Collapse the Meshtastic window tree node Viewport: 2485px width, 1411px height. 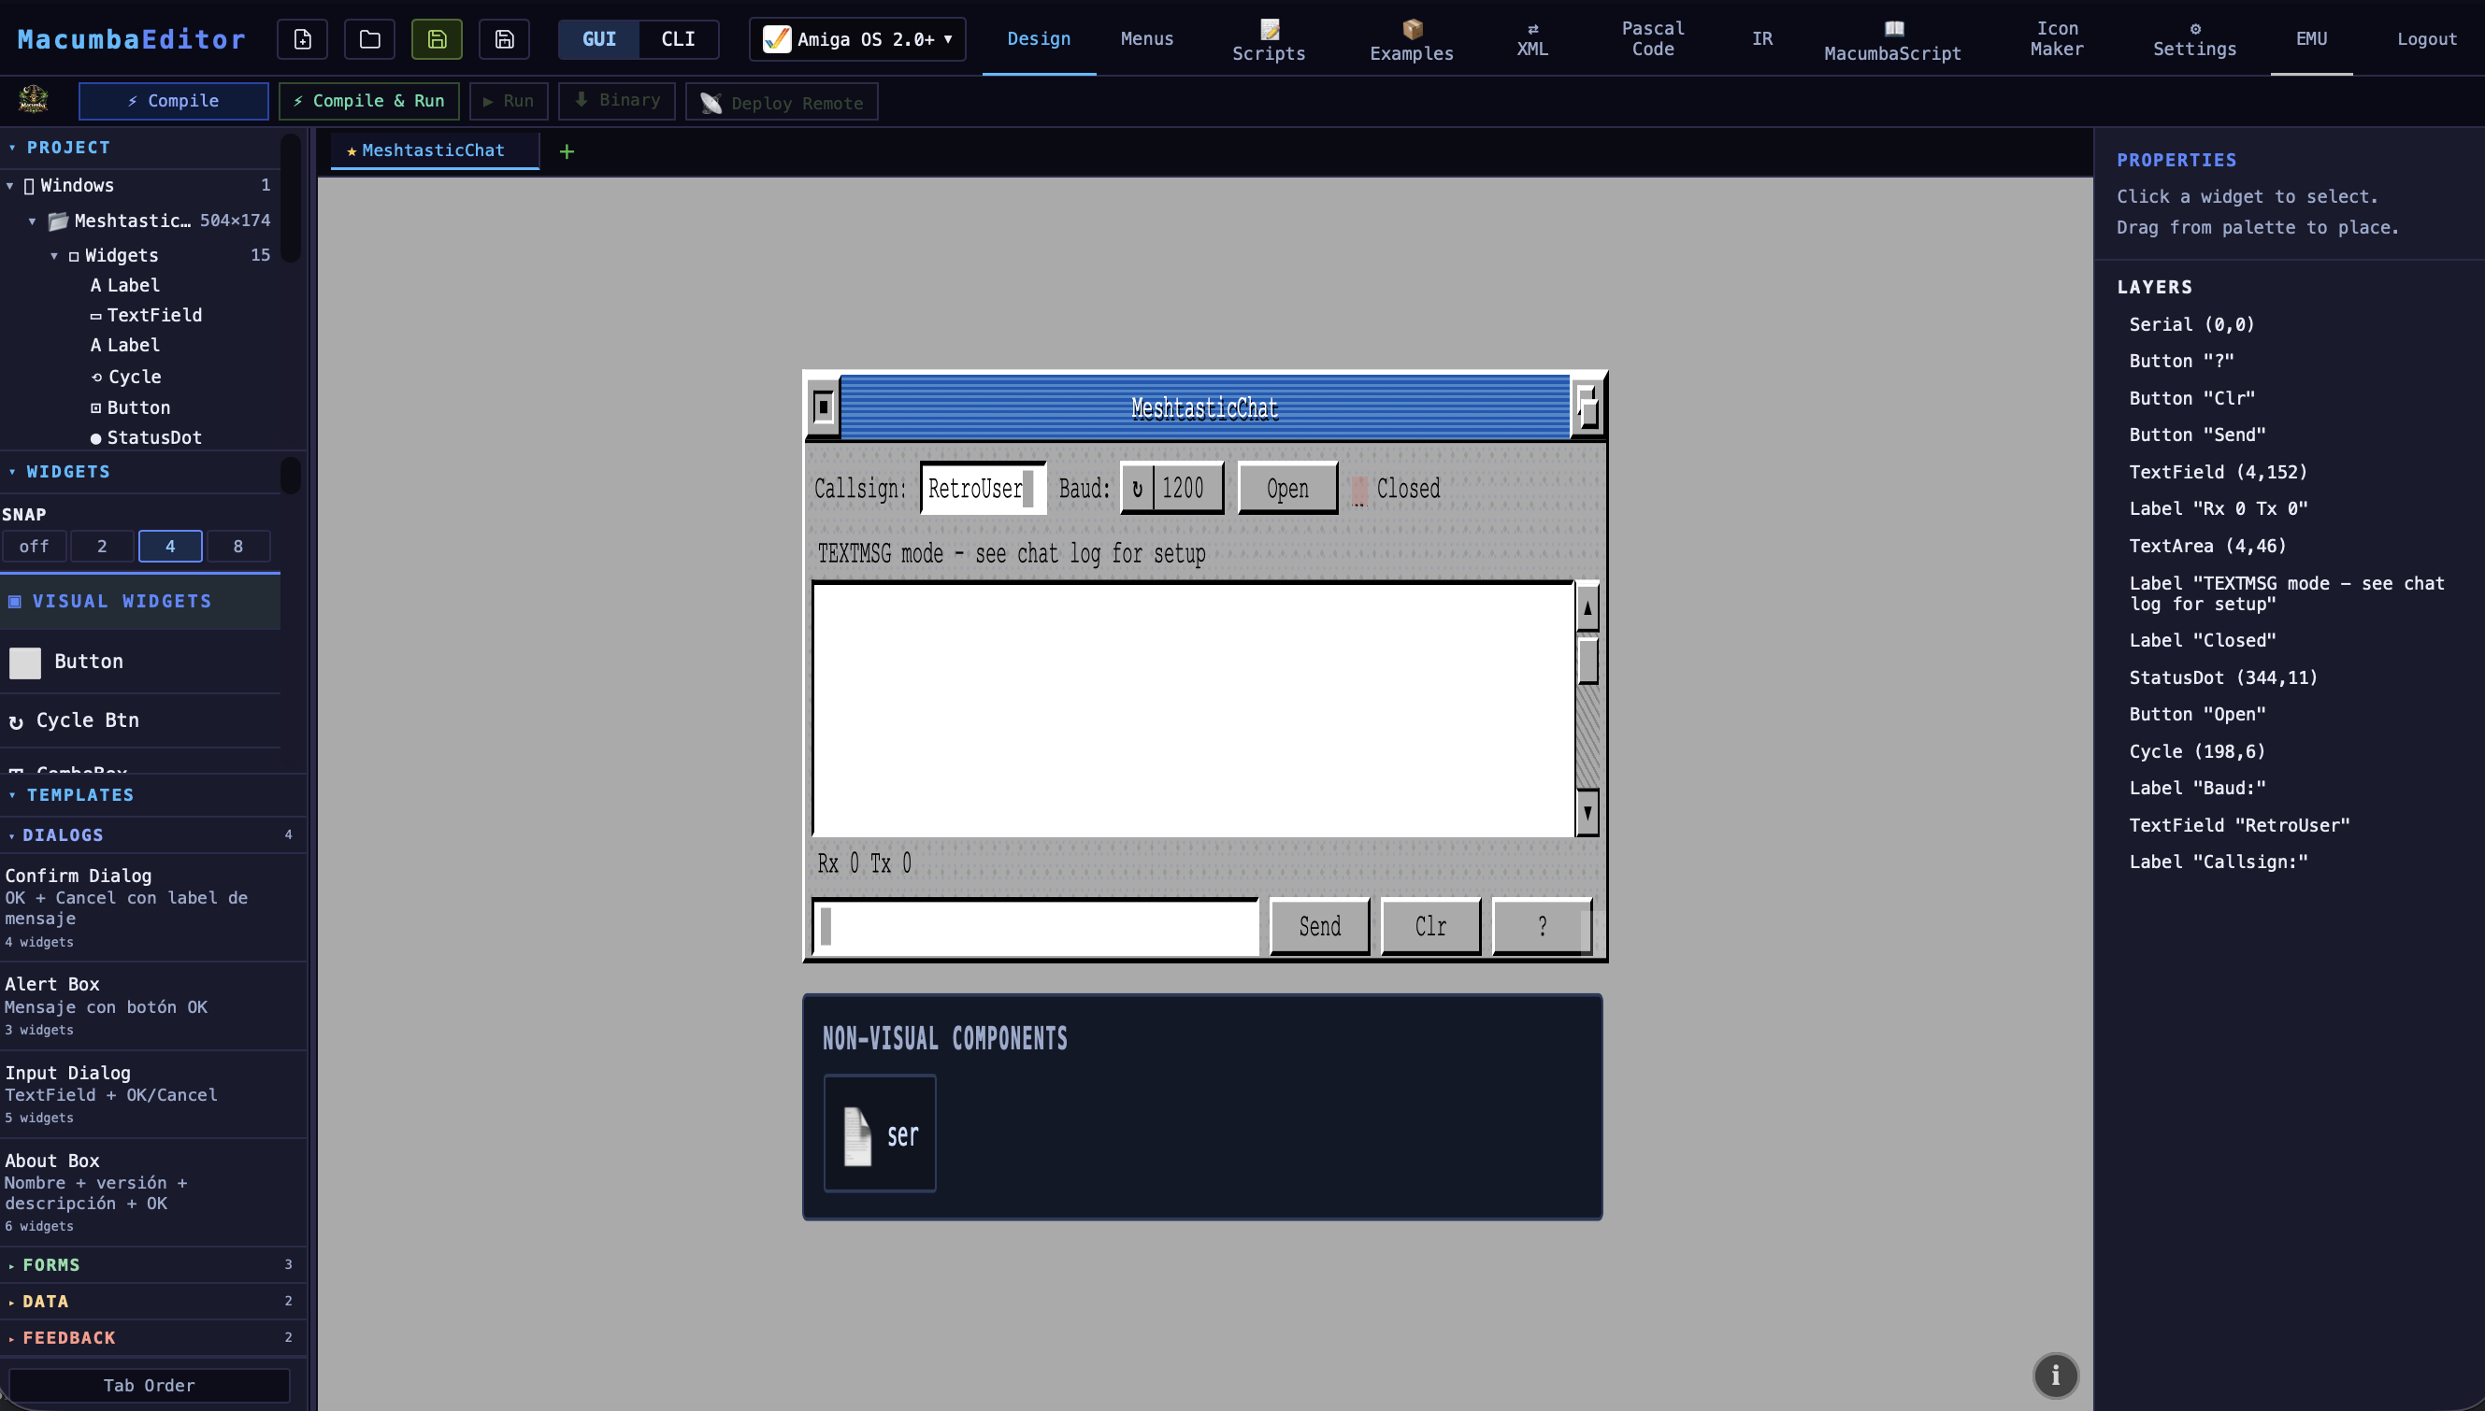point(32,221)
